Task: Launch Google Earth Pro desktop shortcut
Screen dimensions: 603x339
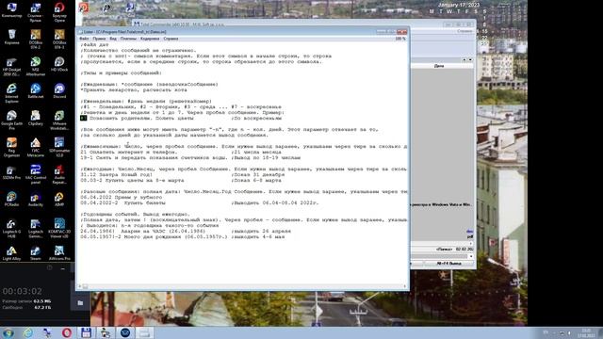Action: (x=11, y=120)
